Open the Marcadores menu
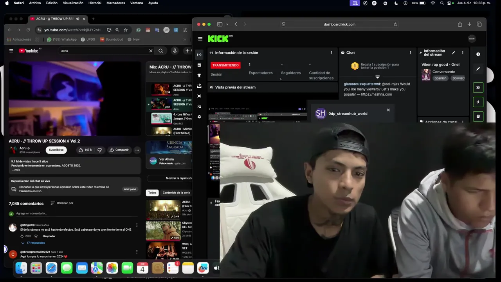The height and width of the screenshot is (282, 501). [115, 3]
